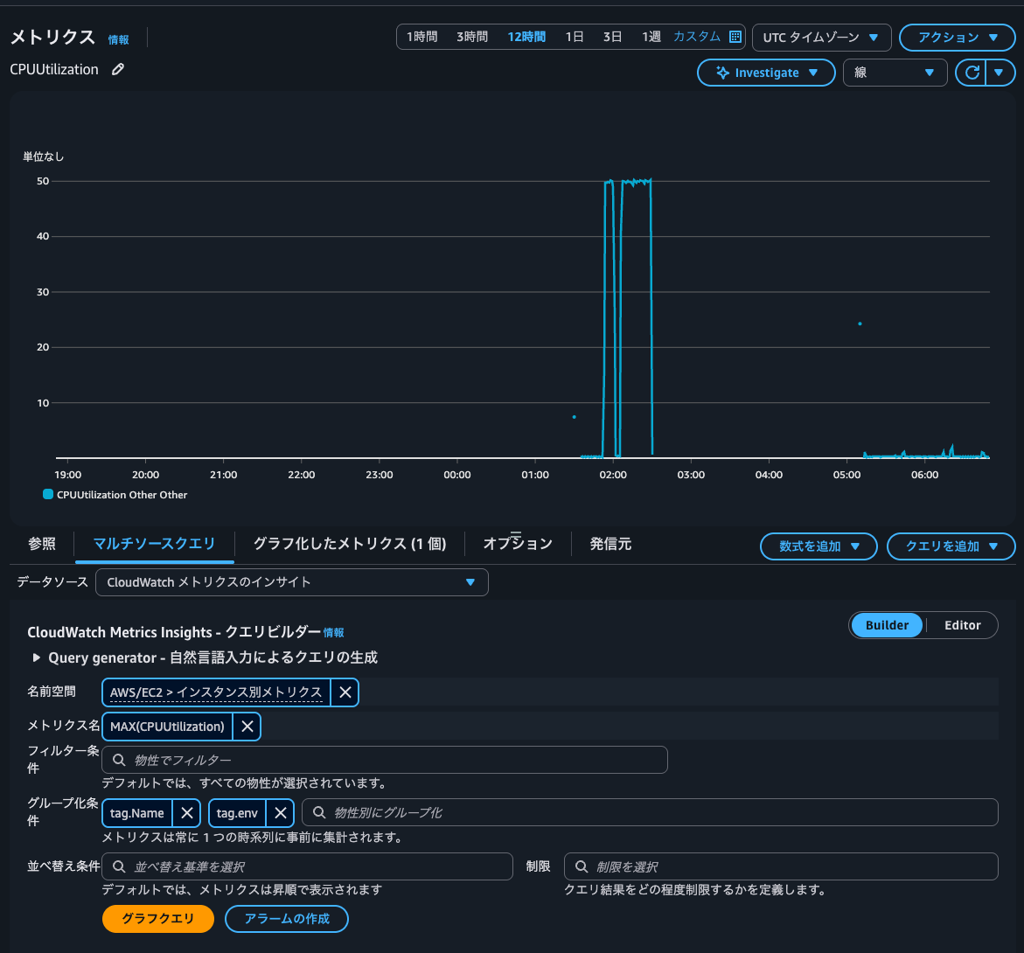Open the データソース selection dropdown
1024x953 pixels.
pos(292,582)
